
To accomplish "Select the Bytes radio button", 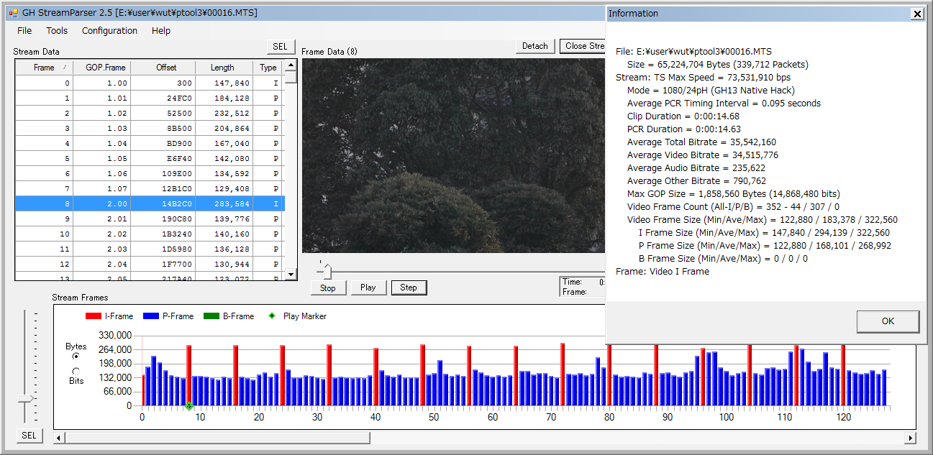I will (x=76, y=357).
